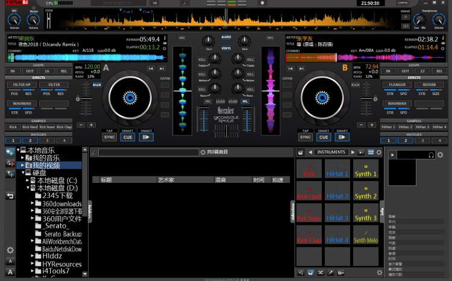Click the highlighted sampler drum icon in bottom bar
The width and height of the screenshot is (452, 281).
pos(310,273)
